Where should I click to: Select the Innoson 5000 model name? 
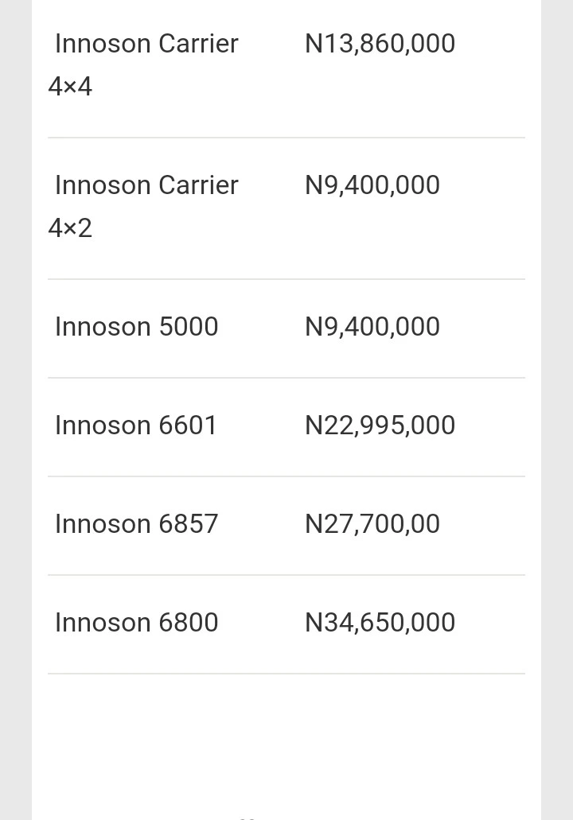click(137, 327)
